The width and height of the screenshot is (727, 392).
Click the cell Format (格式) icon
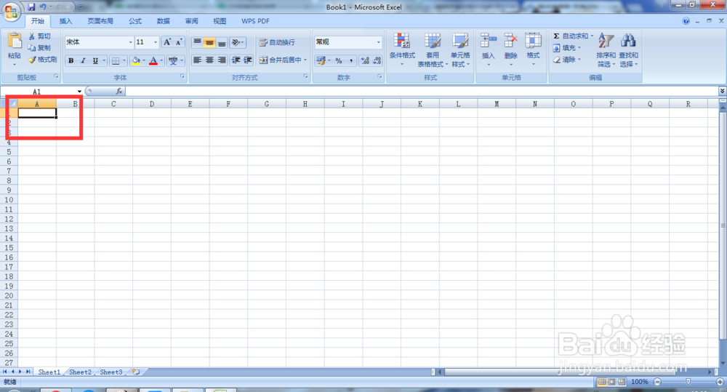pyautogui.click(x=533, y=41)
